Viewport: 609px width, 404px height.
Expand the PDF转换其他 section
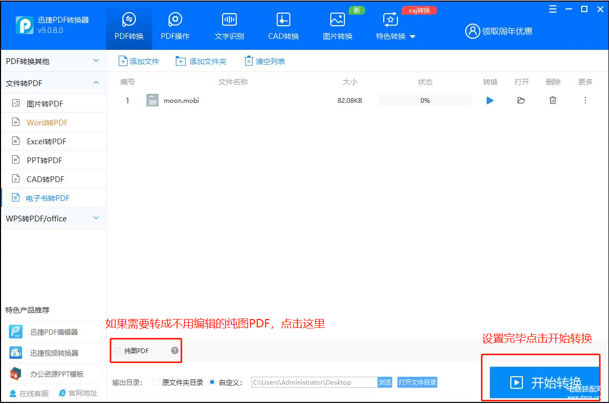(54, 61)
